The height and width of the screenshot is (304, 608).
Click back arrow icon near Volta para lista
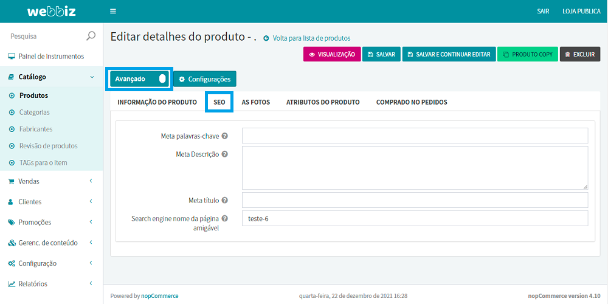pos(266,38)
